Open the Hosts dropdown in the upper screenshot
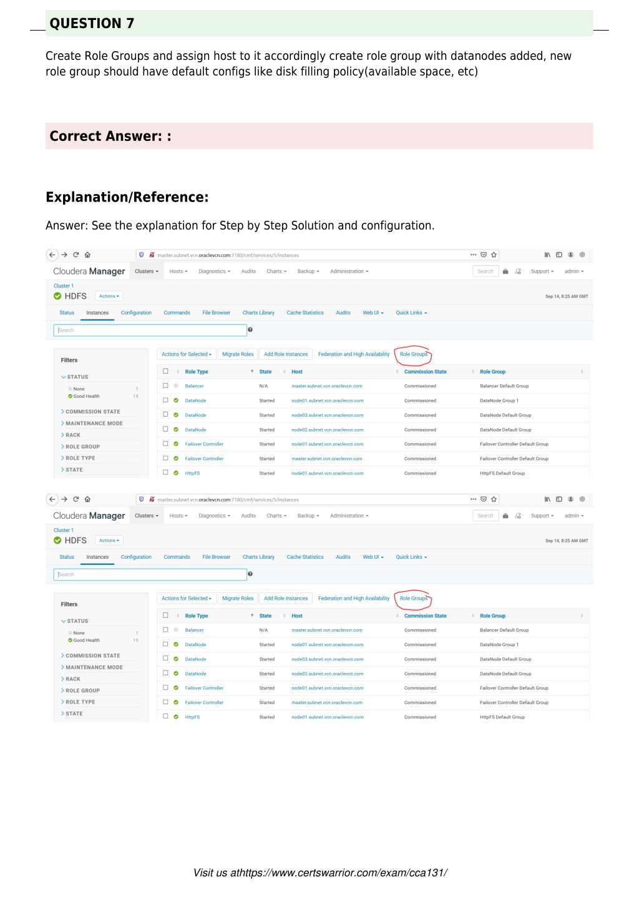Screen dimensions: 639x903 pyautogui.click(x=178, y=271)
